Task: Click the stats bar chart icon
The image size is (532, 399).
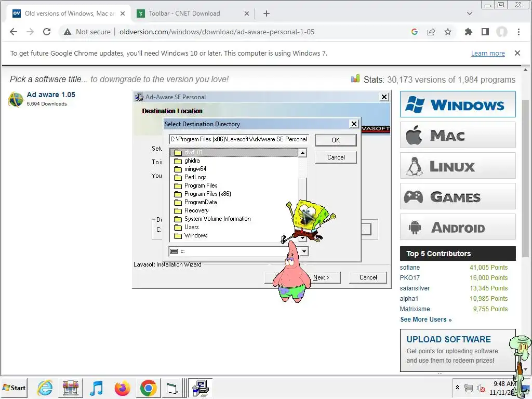Action: tap(355, 79)
